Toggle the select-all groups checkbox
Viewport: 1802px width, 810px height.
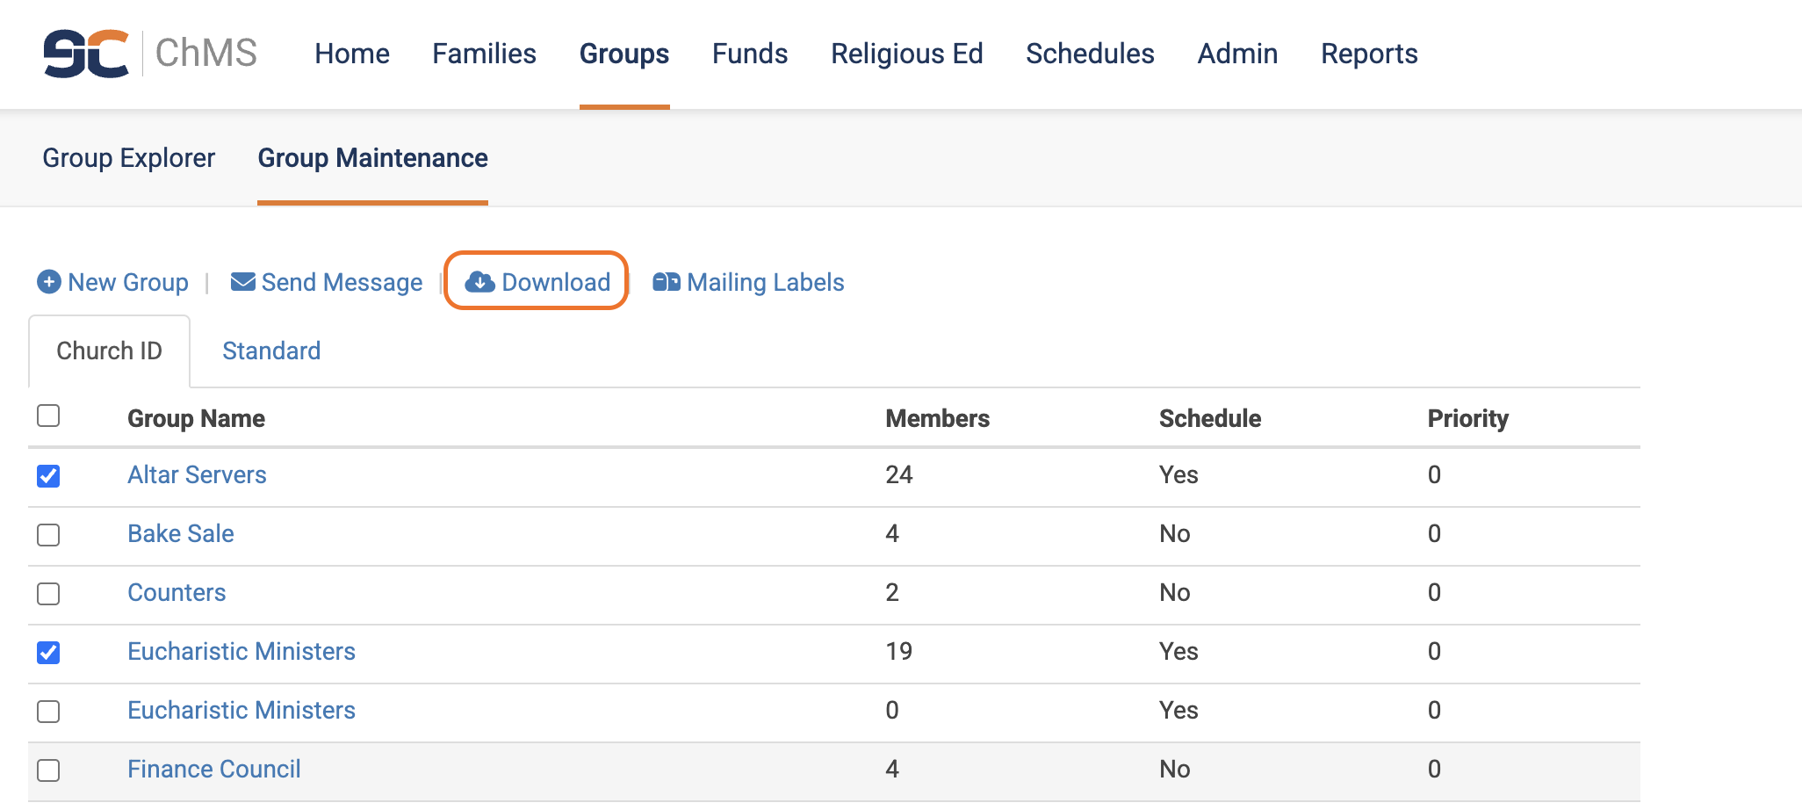(48, 416)
